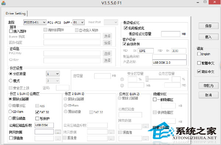Maximize the V3.5.5.0 F1 window

click(205, 2)
